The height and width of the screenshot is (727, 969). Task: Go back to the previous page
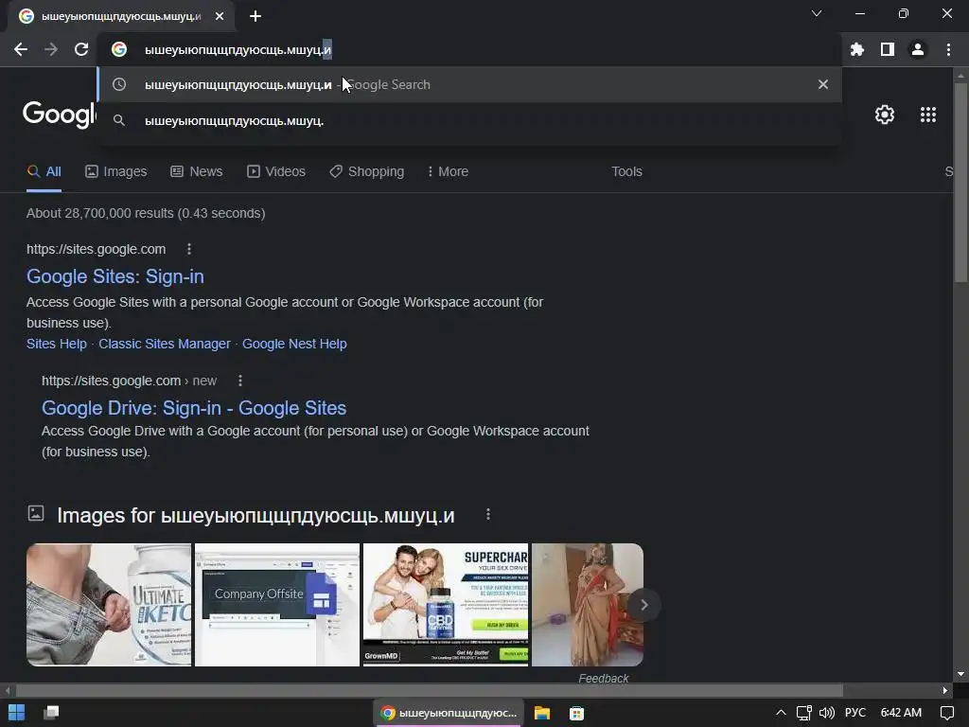pos(21,49)
